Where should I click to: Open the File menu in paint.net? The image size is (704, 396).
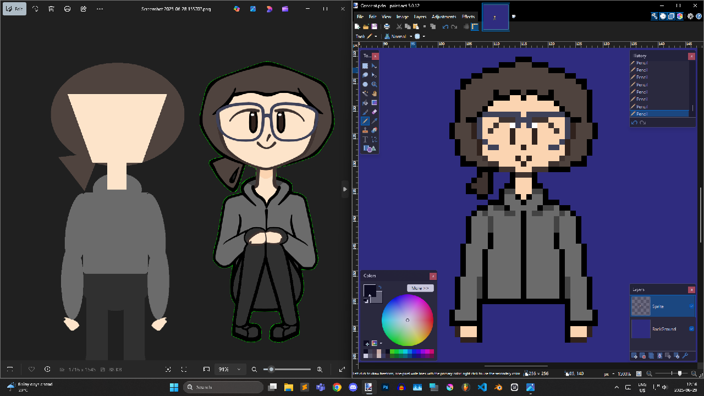click(x=360, y=16)
